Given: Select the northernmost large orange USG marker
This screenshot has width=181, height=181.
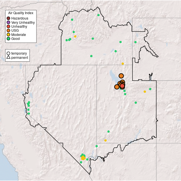Looking at the screenshot, I should [121, 76].
